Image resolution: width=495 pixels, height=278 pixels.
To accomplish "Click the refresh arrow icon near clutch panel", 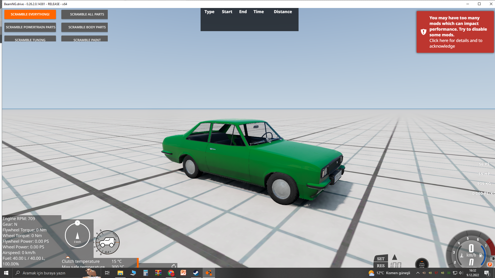I will pyautogui.click(x=174, y=266).
